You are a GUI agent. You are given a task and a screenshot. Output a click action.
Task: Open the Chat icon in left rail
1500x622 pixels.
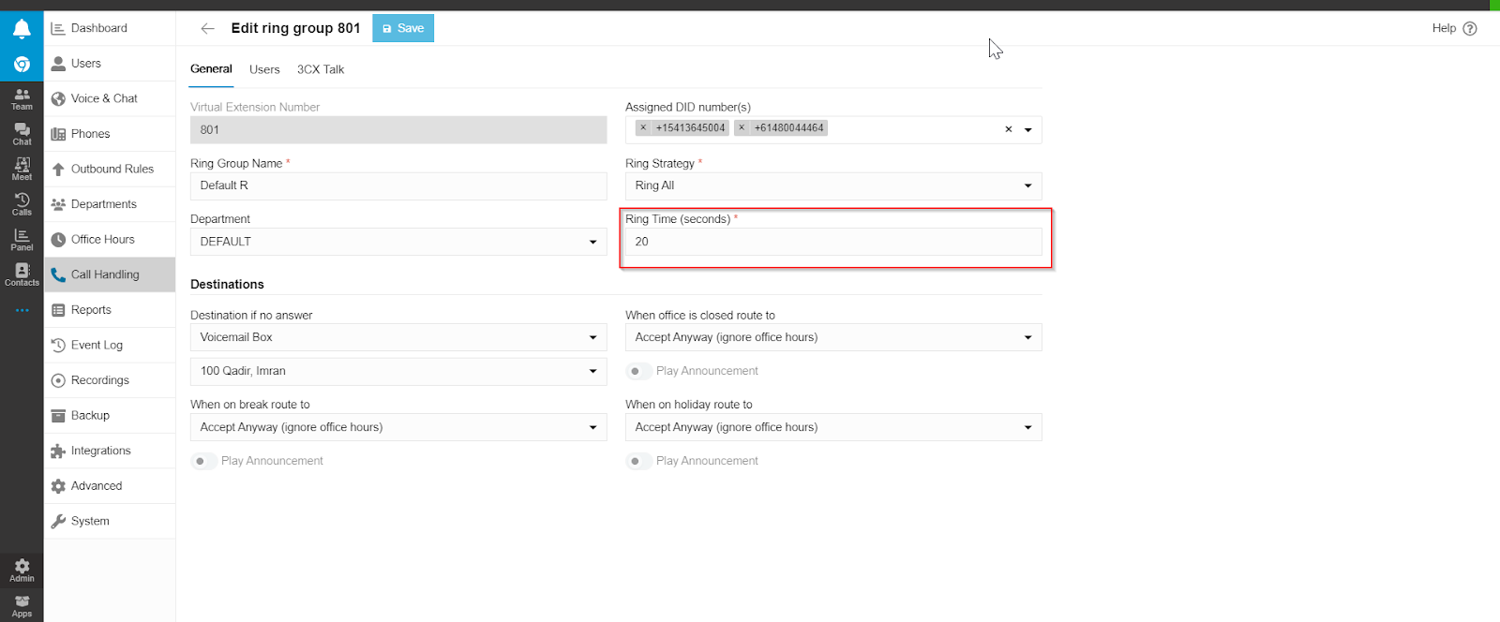22,134
